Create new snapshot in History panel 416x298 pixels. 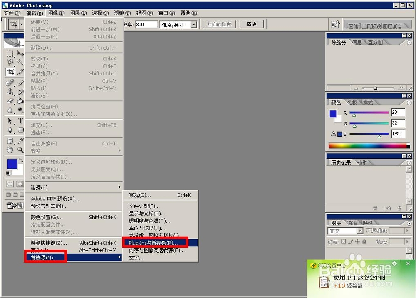[x=387, y=208]
